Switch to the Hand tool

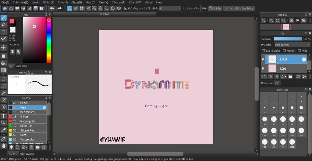3,146
